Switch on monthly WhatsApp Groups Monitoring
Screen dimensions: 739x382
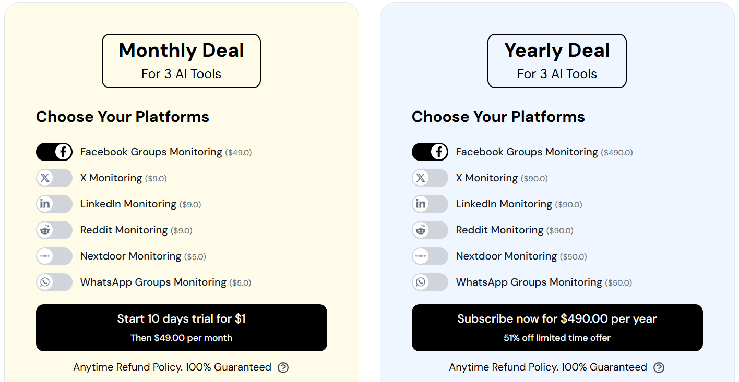click(x=54, y=282)
